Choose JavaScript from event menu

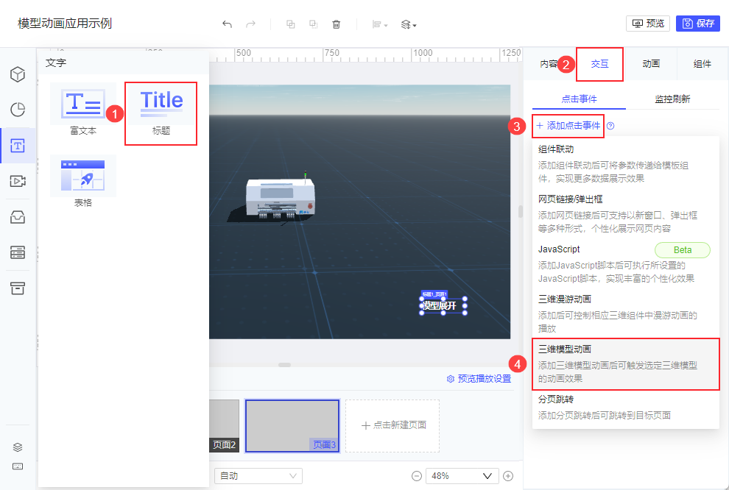tap(626, 264)
